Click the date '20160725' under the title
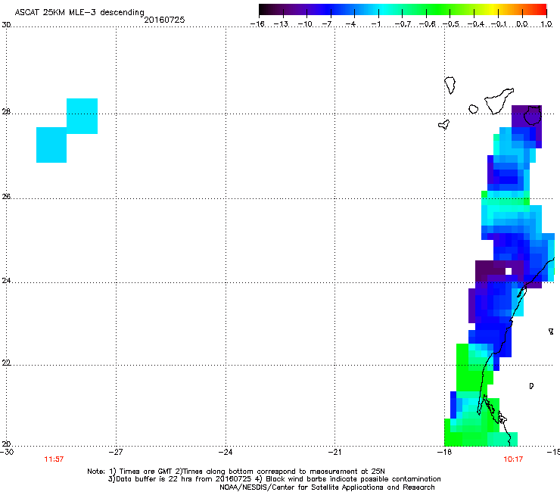560x492 pixels. [164, 20]
